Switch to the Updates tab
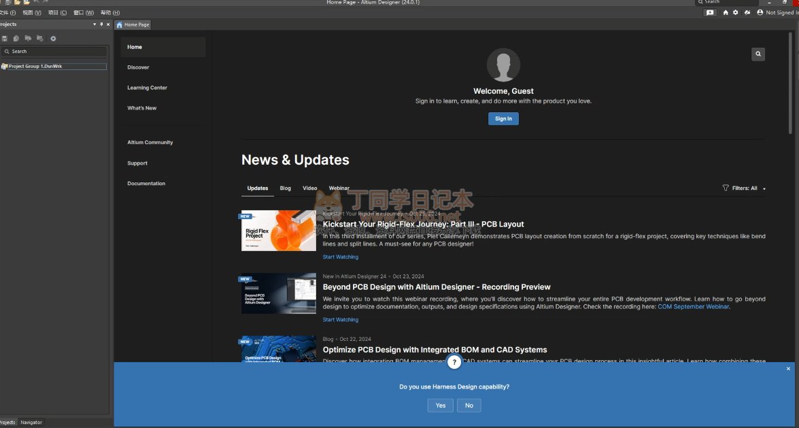The height and width of the screenshot is (428, 799). [257, 188]
